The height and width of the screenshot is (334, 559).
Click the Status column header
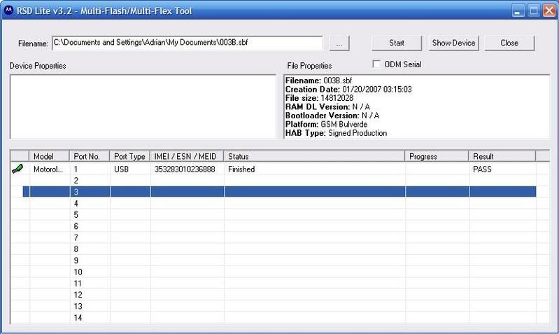[314, 156]
